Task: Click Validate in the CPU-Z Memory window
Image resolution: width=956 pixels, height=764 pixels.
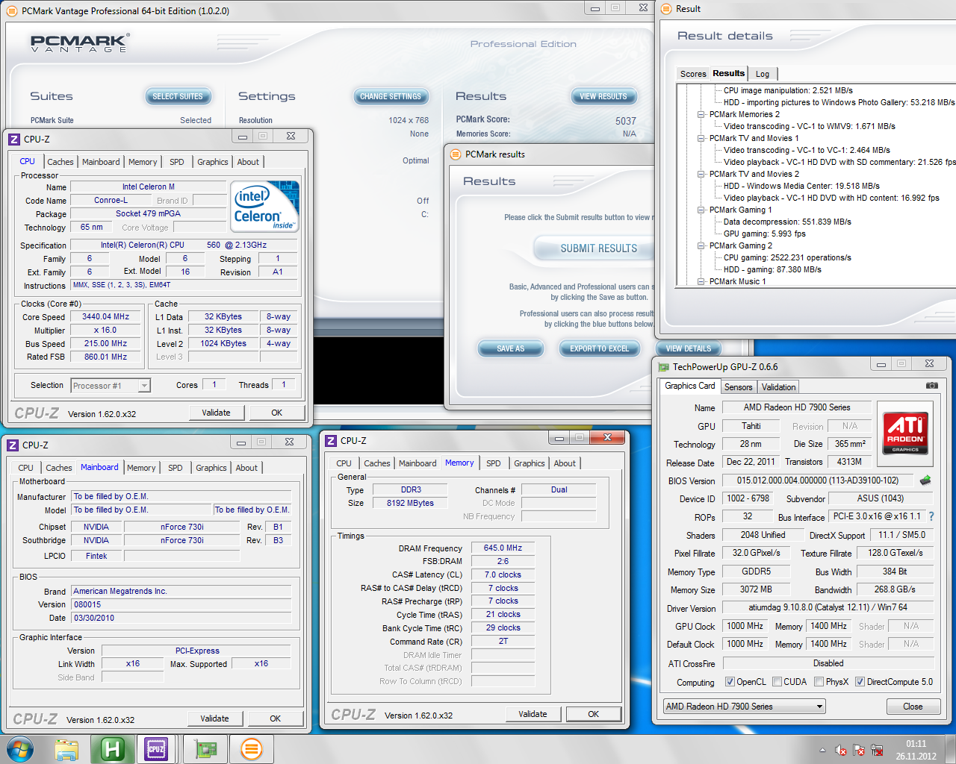Action: click(533, 714)
